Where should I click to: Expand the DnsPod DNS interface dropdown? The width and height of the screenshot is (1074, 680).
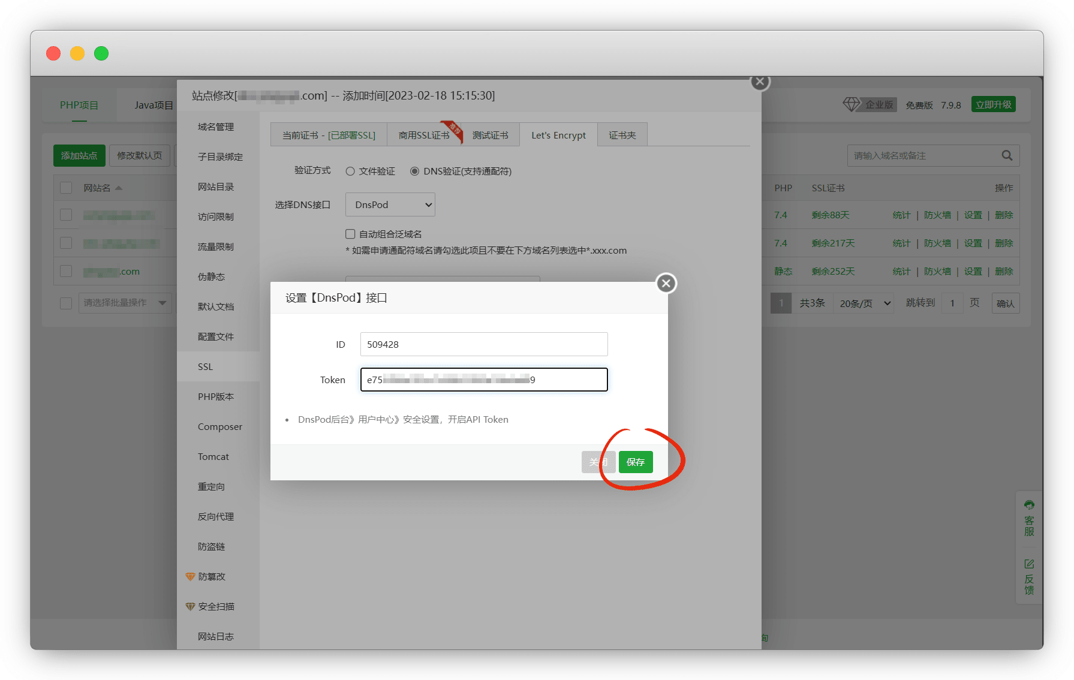click(390, 205)
